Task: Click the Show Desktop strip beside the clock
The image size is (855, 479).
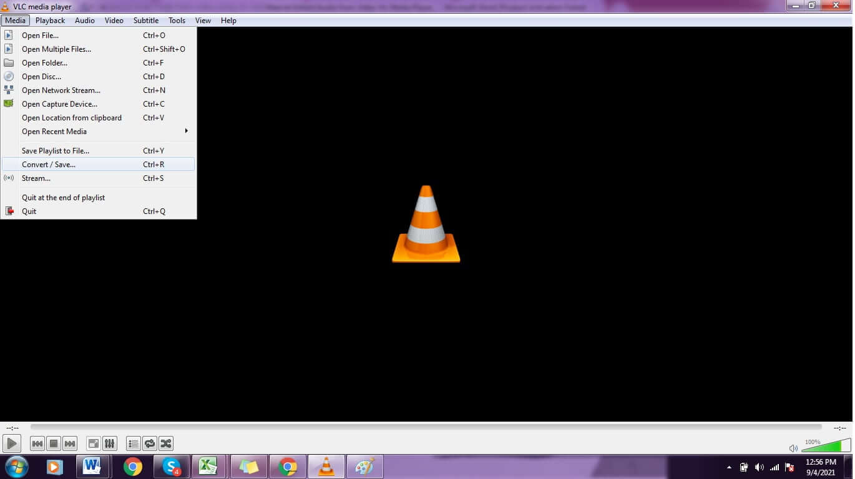Action: click(849, 467)
